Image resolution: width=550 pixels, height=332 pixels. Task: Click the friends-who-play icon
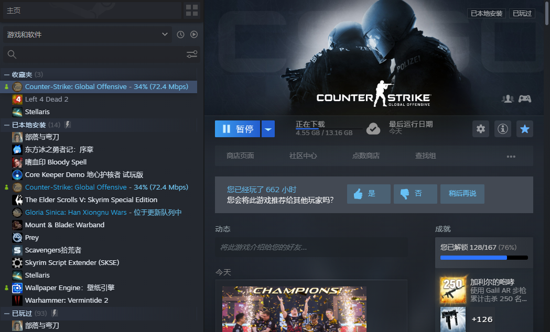coord(507,99)
